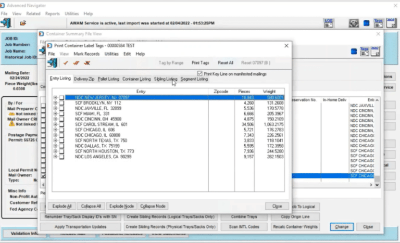Click the Print Tags button
Viewport: 400px width, 243px height.
click(x=201, y=62)
